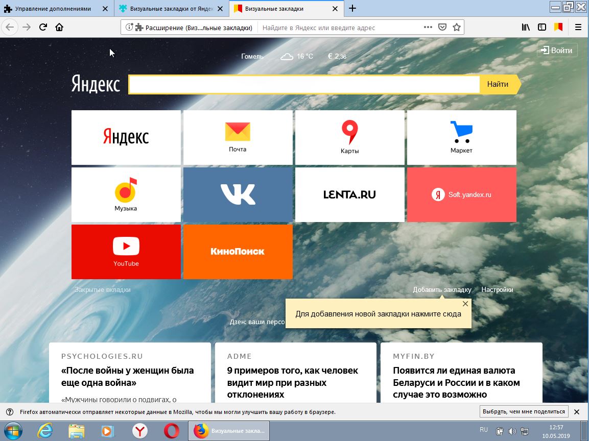Open the Почта mail tile

(238, 137)
